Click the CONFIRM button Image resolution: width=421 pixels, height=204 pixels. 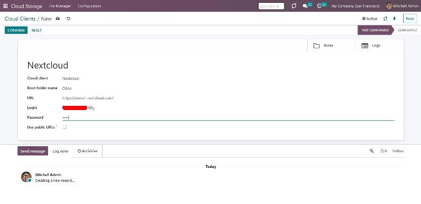16,30
